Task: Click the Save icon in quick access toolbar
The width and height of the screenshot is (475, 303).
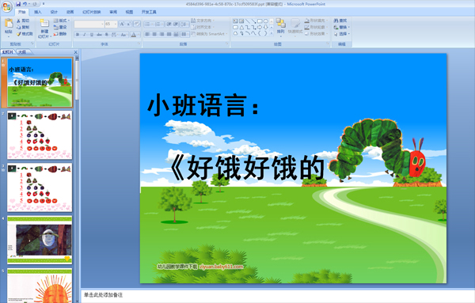Action: [x=18, y=4]
